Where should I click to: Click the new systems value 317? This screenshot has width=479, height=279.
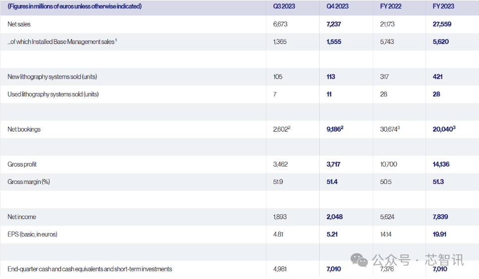pos(384,77)
